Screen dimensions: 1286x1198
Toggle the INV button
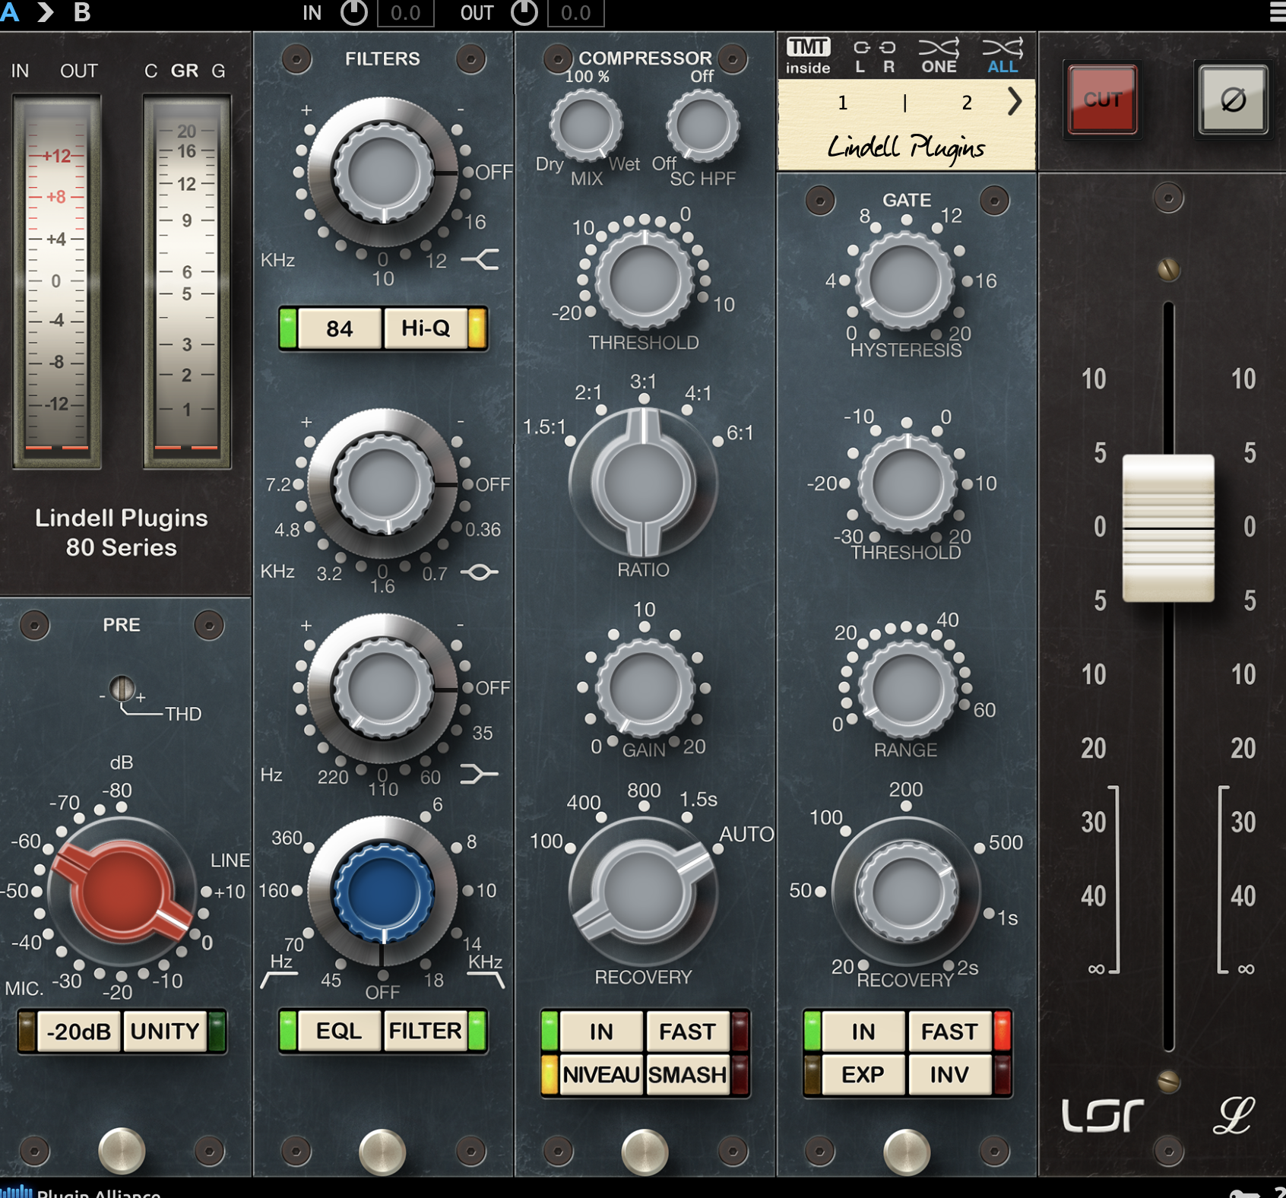(x=949, y=1075)
